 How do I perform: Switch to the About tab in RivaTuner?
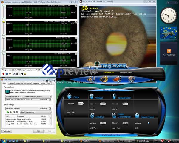[43, 84]
